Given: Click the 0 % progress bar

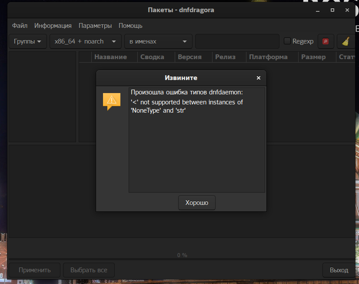Looking at the screenshot, I should (x=182, y=255).
